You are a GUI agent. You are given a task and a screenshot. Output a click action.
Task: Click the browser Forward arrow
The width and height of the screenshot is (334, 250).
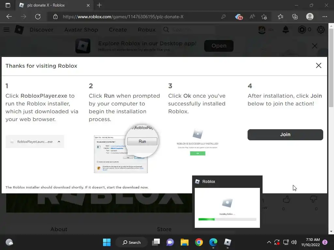tap(23, 17)
